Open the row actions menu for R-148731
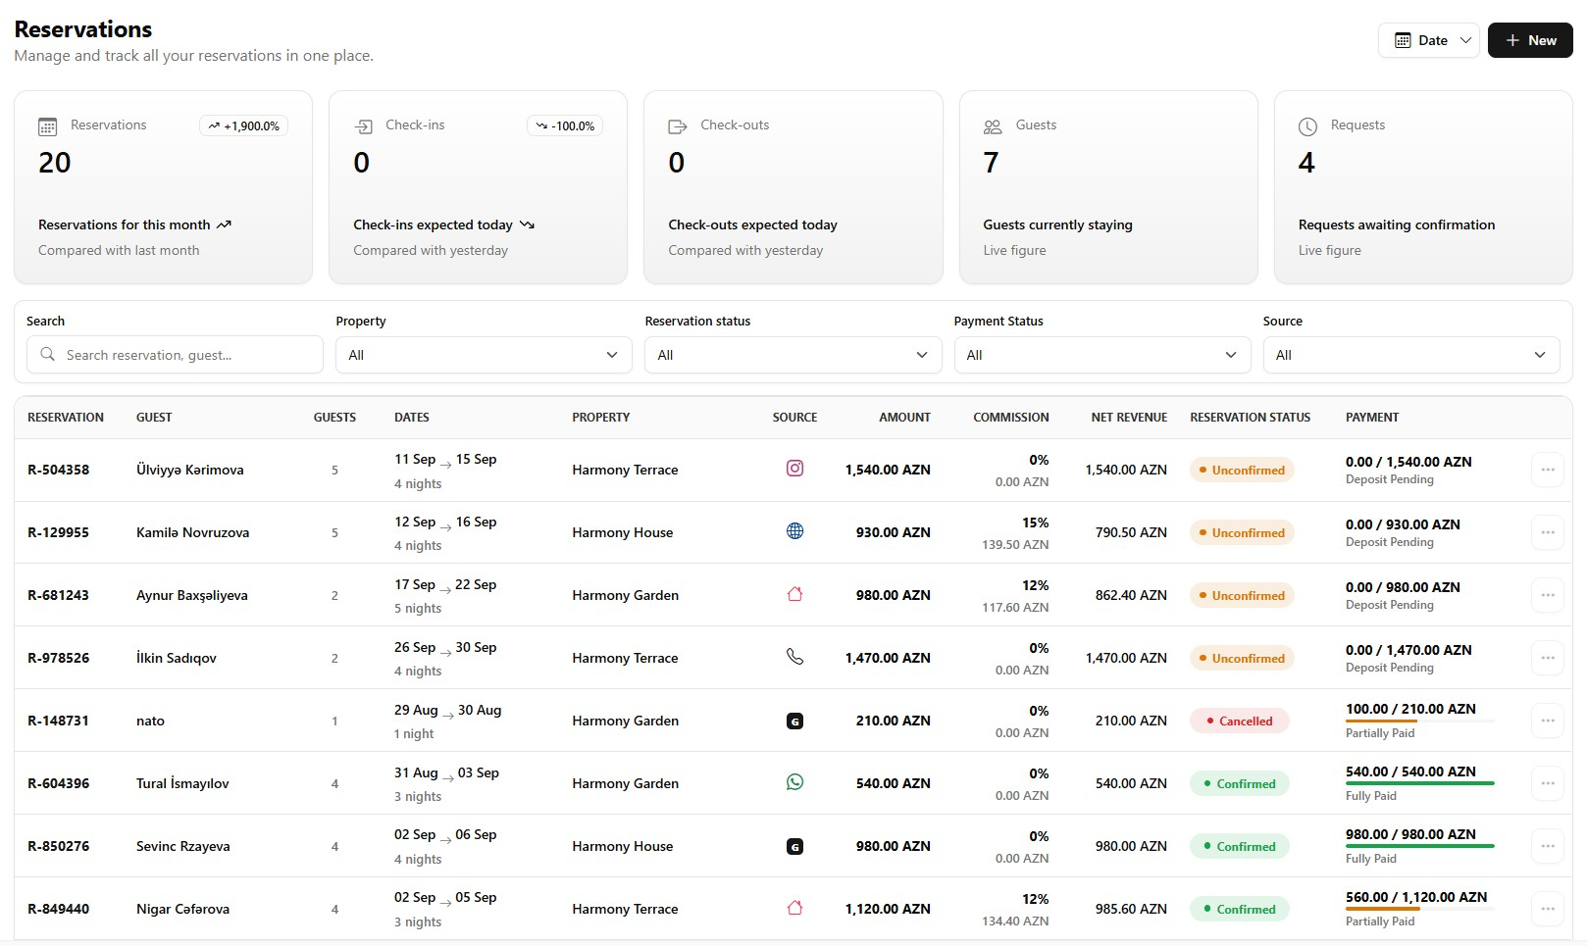The image size is (1587, 946). click(1547, 721)
